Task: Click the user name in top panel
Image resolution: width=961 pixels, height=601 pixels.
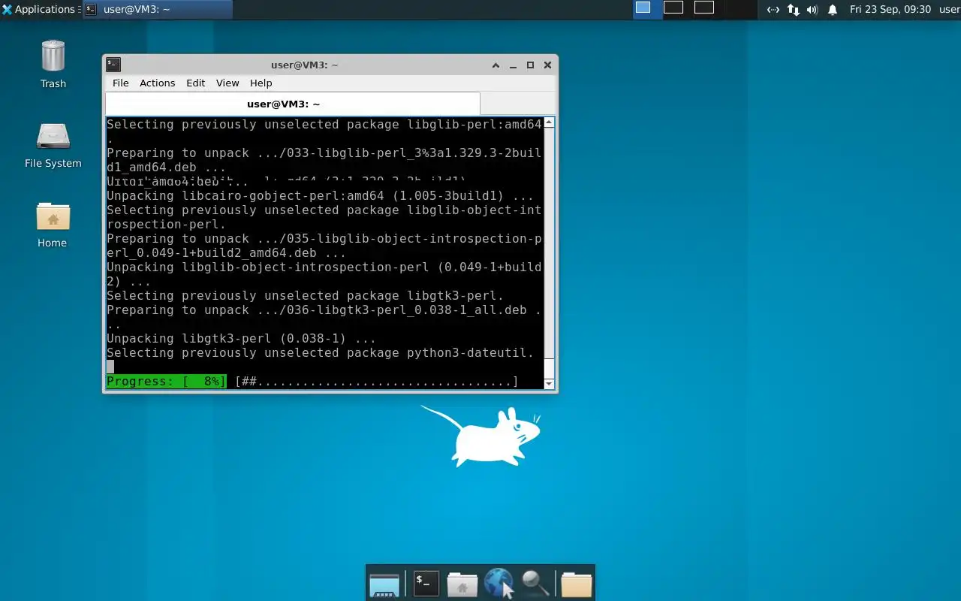Action: point(949,10)
